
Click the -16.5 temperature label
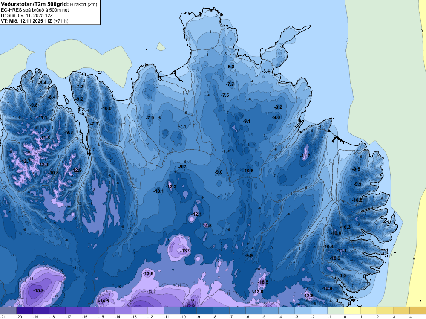(x=263, y=282)
